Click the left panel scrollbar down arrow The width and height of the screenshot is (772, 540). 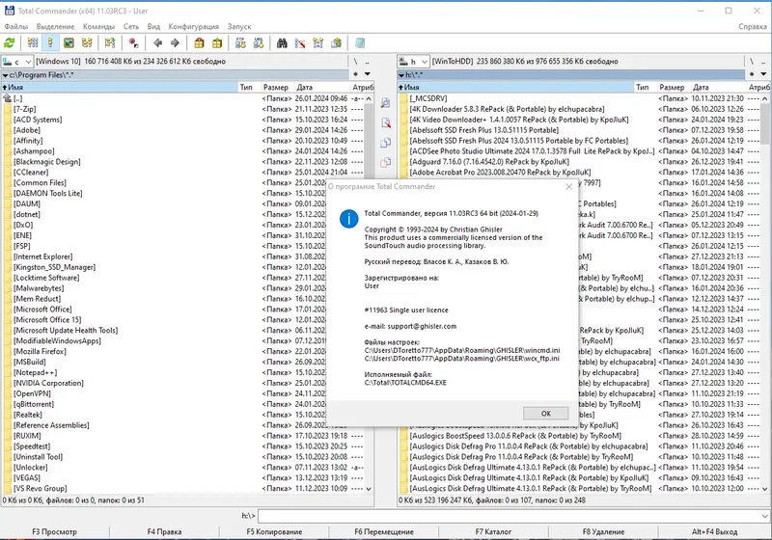point(369,489)
